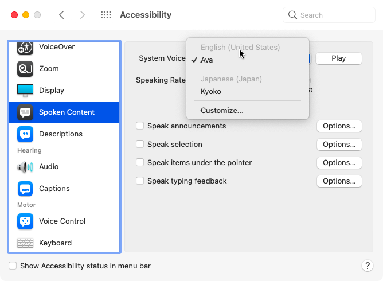Pick the Ava voice option

tap(207, 60)
